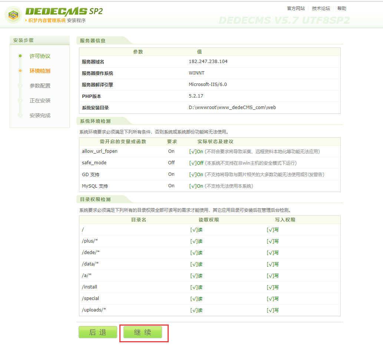Screen dimensions: 383x346
Task: Click the /a/* directory name
Action: 86,276
